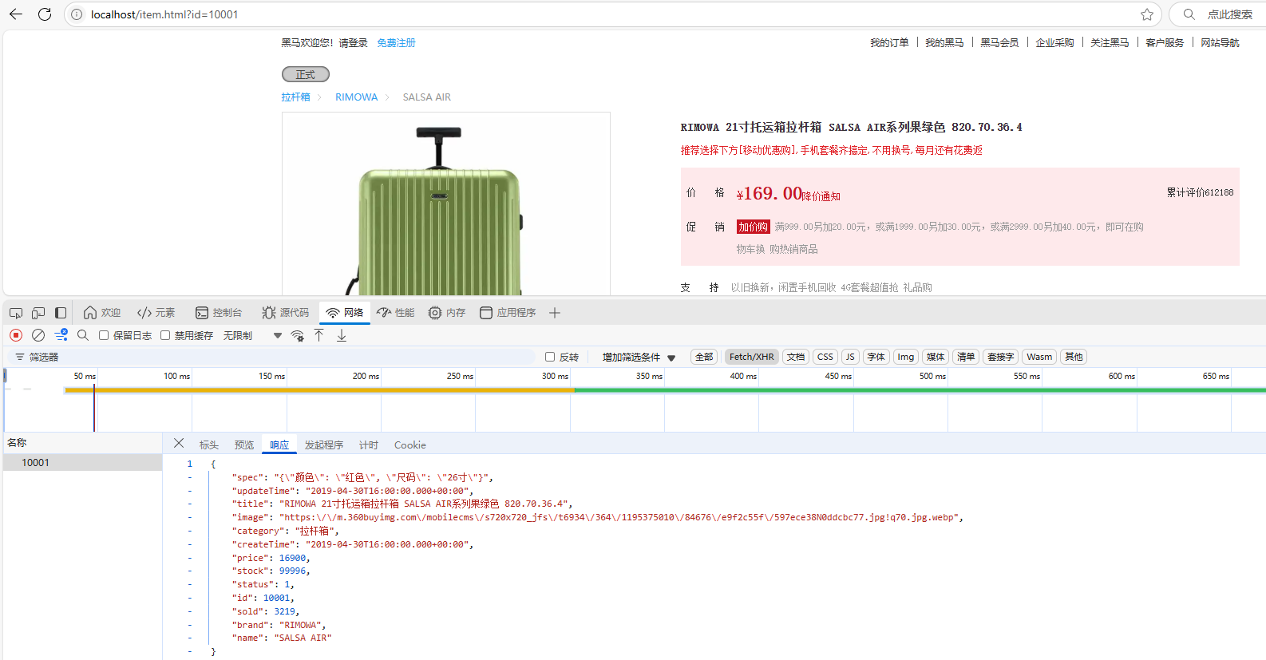Viewport: 1266px width, 660px height.
Task: Clear the network log
Action: (38, 335)
